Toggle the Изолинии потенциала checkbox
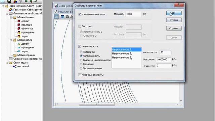The image size is (215, 121). coord(80,14)
